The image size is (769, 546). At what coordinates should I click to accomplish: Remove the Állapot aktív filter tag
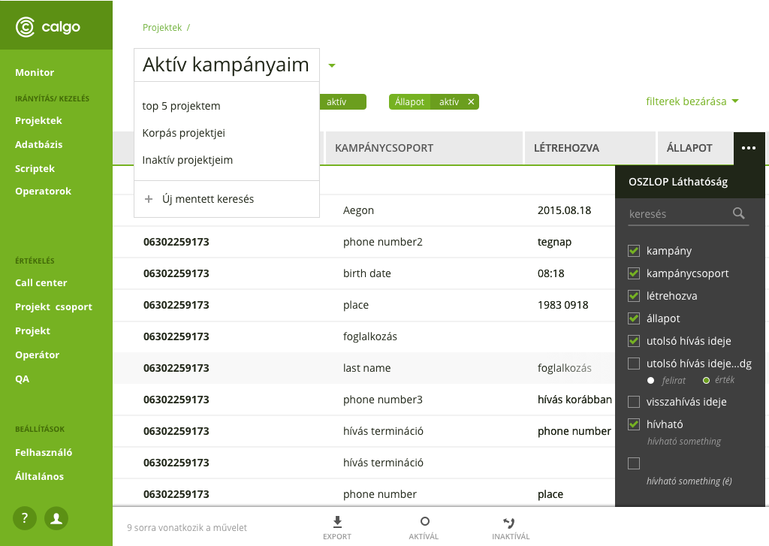(x=471, y=101)
